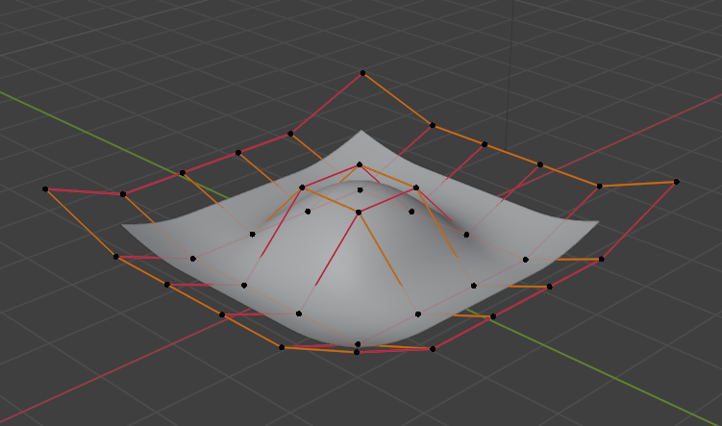The height and width of the screenshot is (426, 722).
Task: Select the leftmost control point of the cage
Action: (45, 189)
